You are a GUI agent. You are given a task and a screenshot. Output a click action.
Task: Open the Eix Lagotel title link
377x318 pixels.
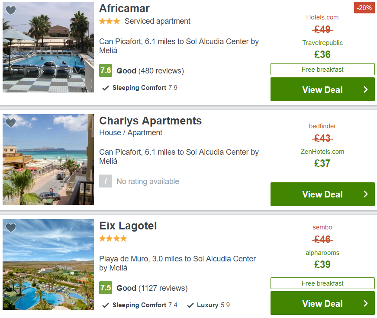(128, 226)
